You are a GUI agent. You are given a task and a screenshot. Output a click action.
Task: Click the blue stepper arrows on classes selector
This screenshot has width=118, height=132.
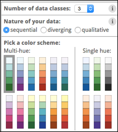point(90,9)
